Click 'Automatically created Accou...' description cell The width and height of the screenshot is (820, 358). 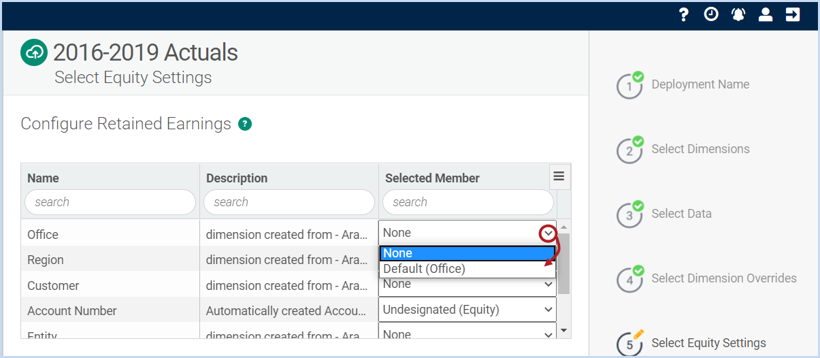click(x=289, y=310)
